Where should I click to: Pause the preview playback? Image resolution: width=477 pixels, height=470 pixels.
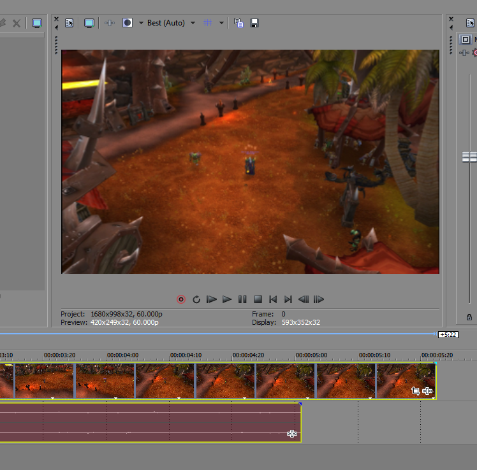(242, 299)
